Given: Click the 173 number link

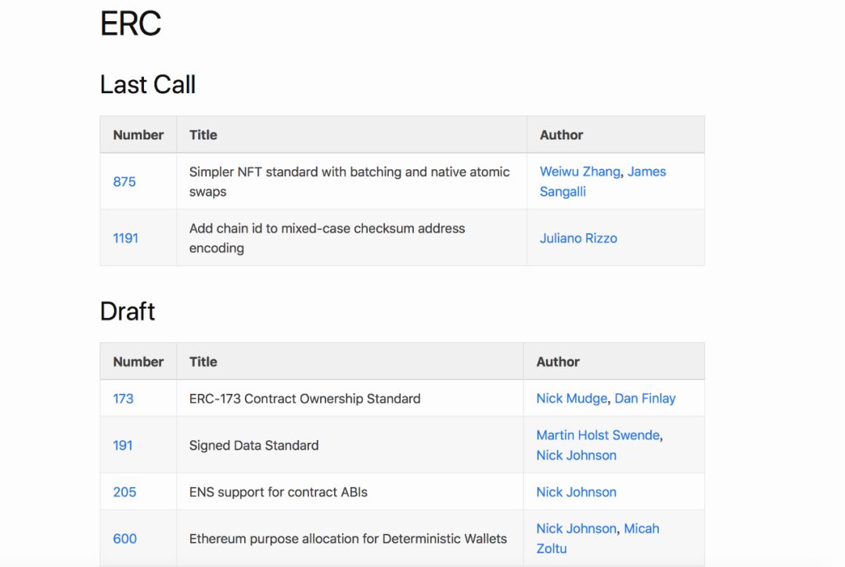Looking at the screenshot, I should click(123, 399).
